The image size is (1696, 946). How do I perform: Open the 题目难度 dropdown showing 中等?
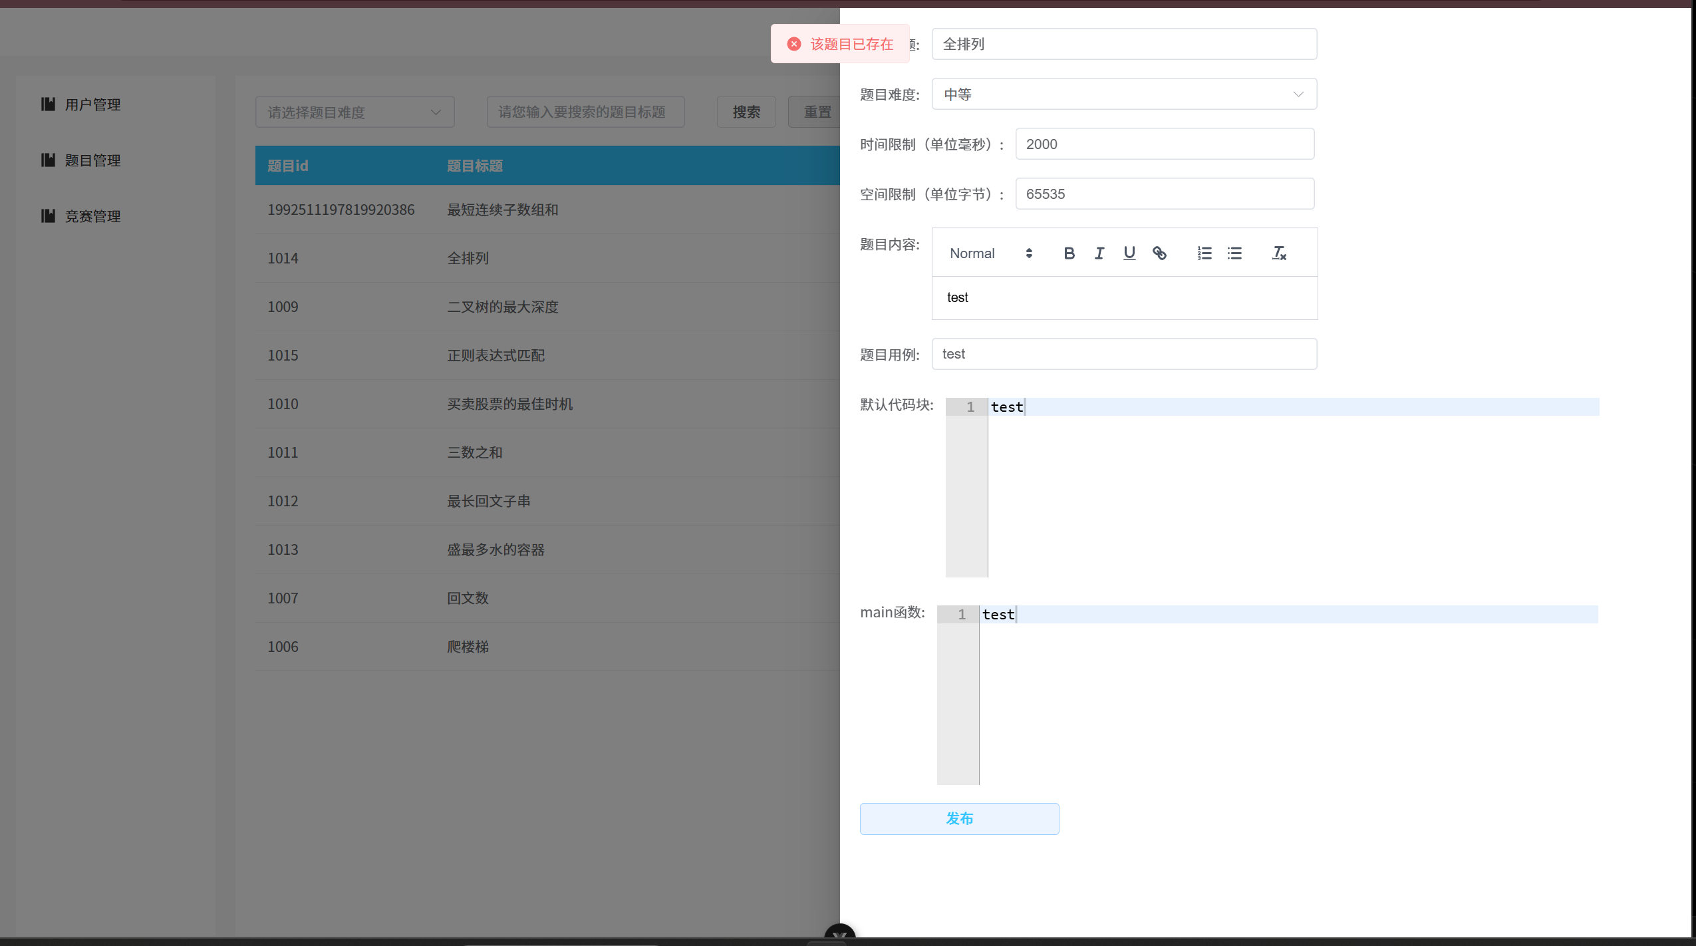(1123, 94)
